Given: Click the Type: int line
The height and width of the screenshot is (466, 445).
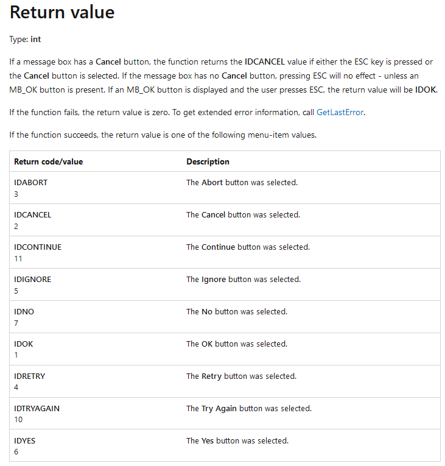Looking at the screenshot, I should coord(26,39).
